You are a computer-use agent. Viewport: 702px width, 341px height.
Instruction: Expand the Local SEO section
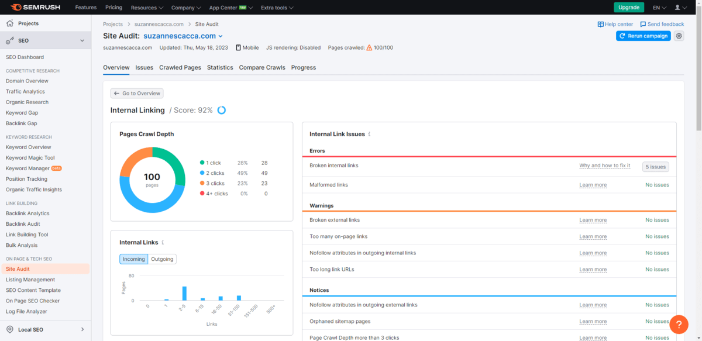pyautogui.click(x=82, y=329)
